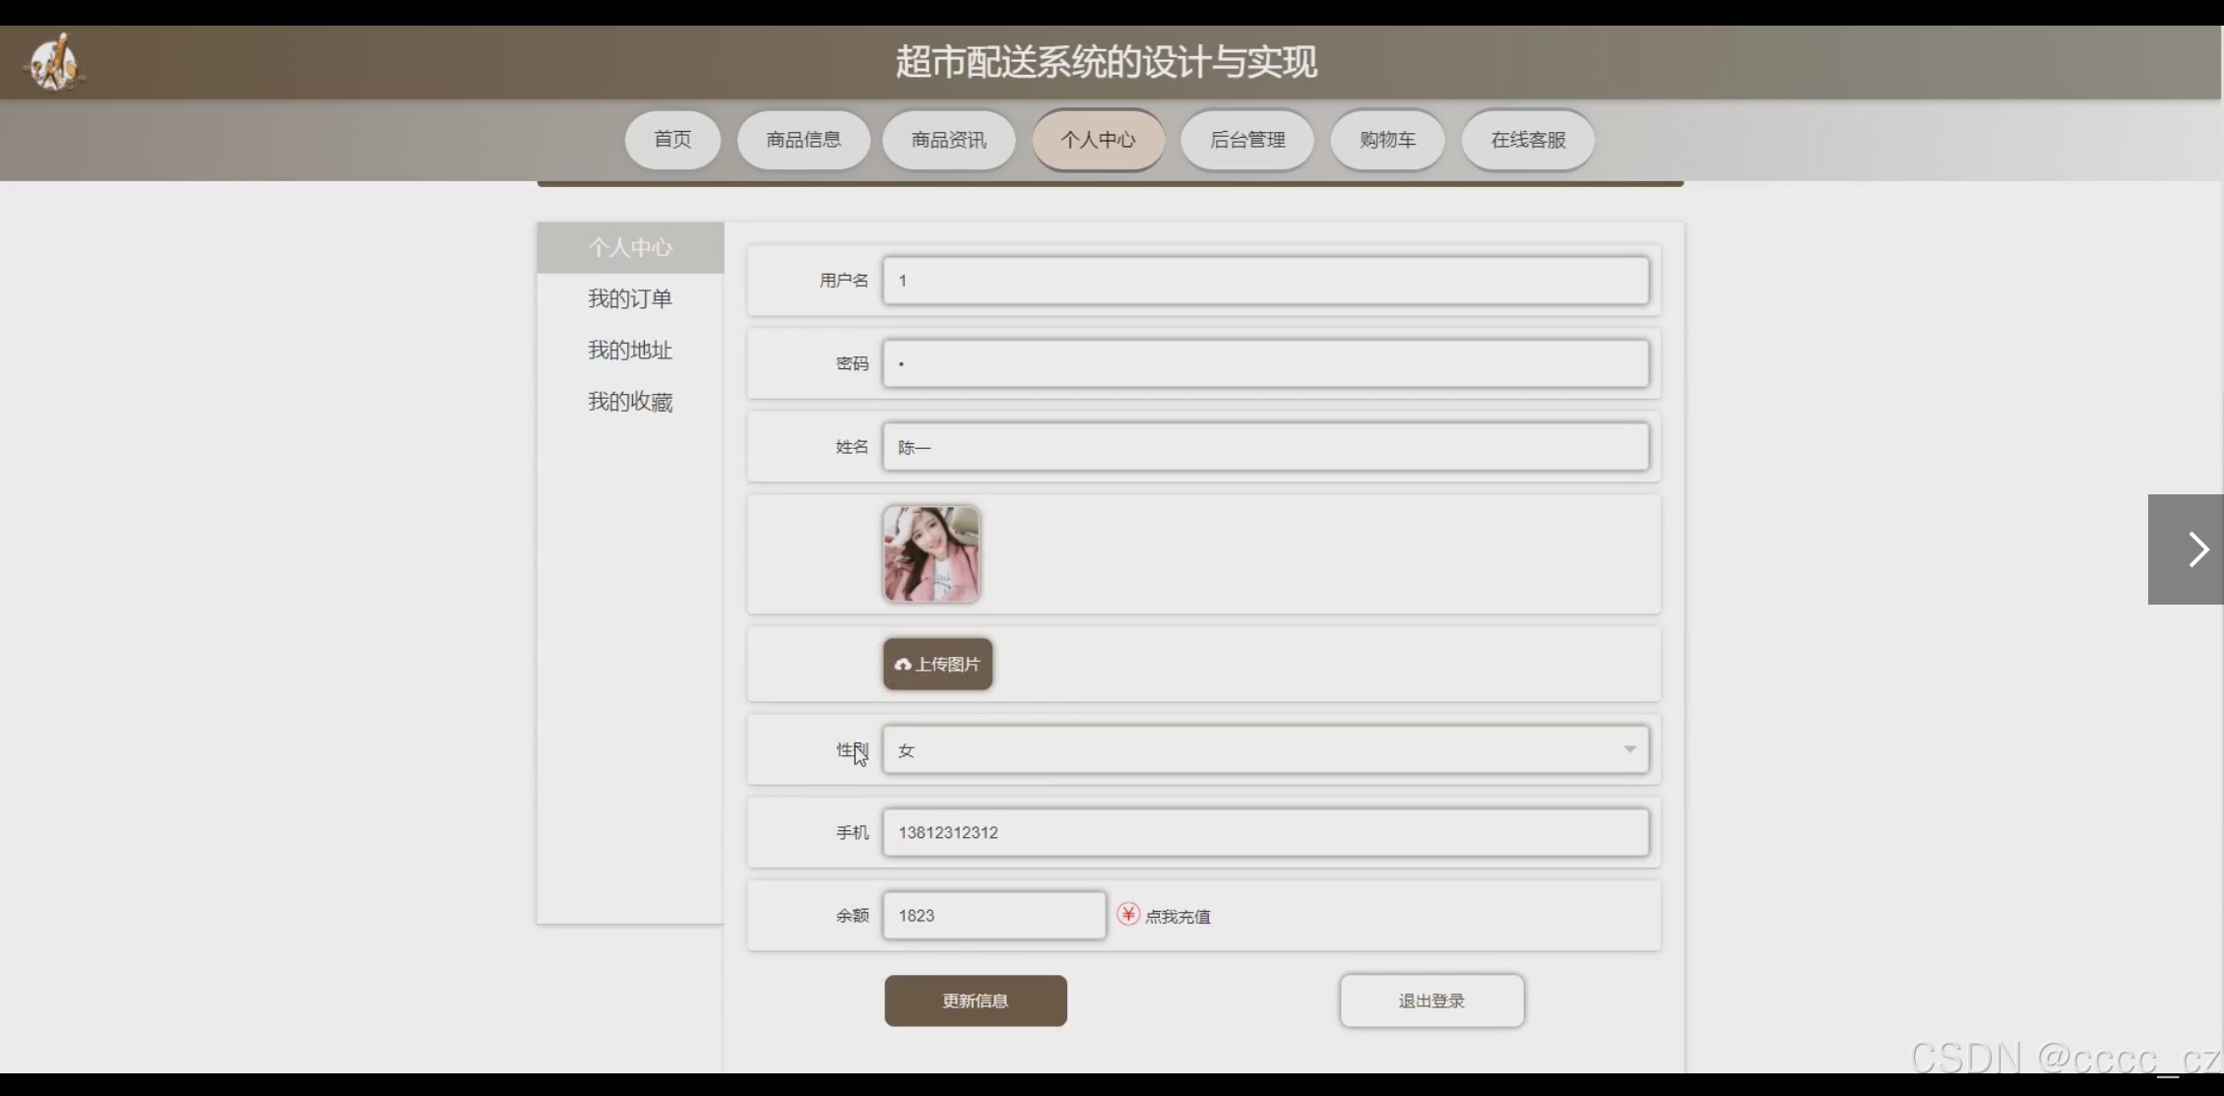Click the 更新信息 update button

[975, 1000]
